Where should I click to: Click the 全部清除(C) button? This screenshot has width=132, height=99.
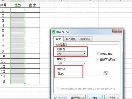point(78,97)
